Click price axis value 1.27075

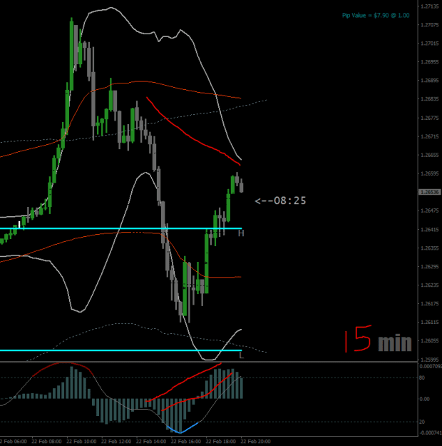(430, 25)
